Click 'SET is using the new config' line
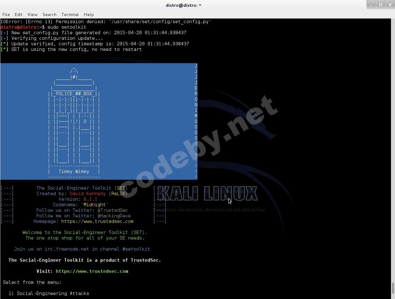This screenshot has width=395, height=299. [71, 49]
